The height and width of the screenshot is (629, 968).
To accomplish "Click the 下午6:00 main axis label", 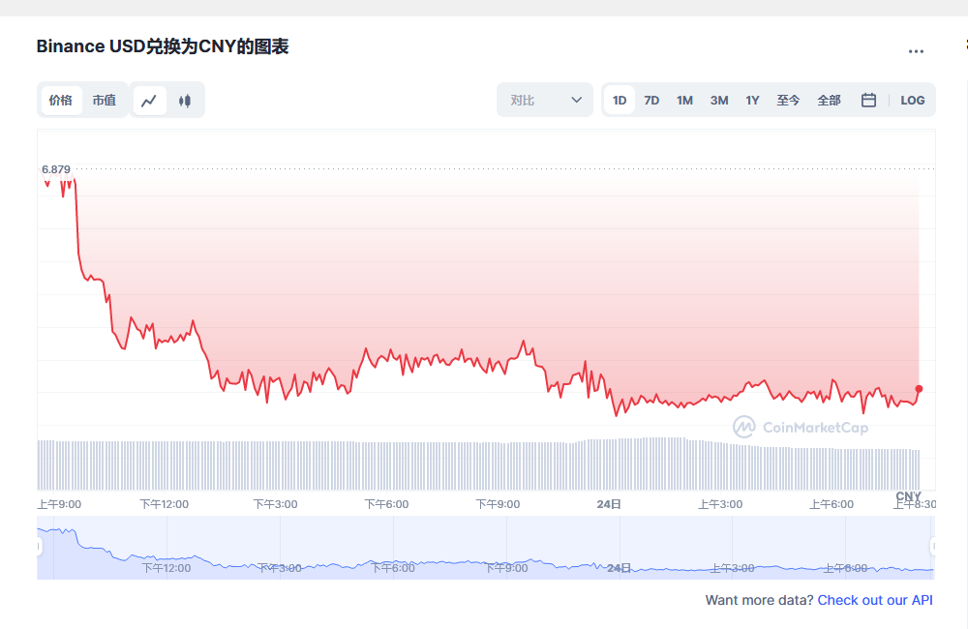I will click(386, 504).
